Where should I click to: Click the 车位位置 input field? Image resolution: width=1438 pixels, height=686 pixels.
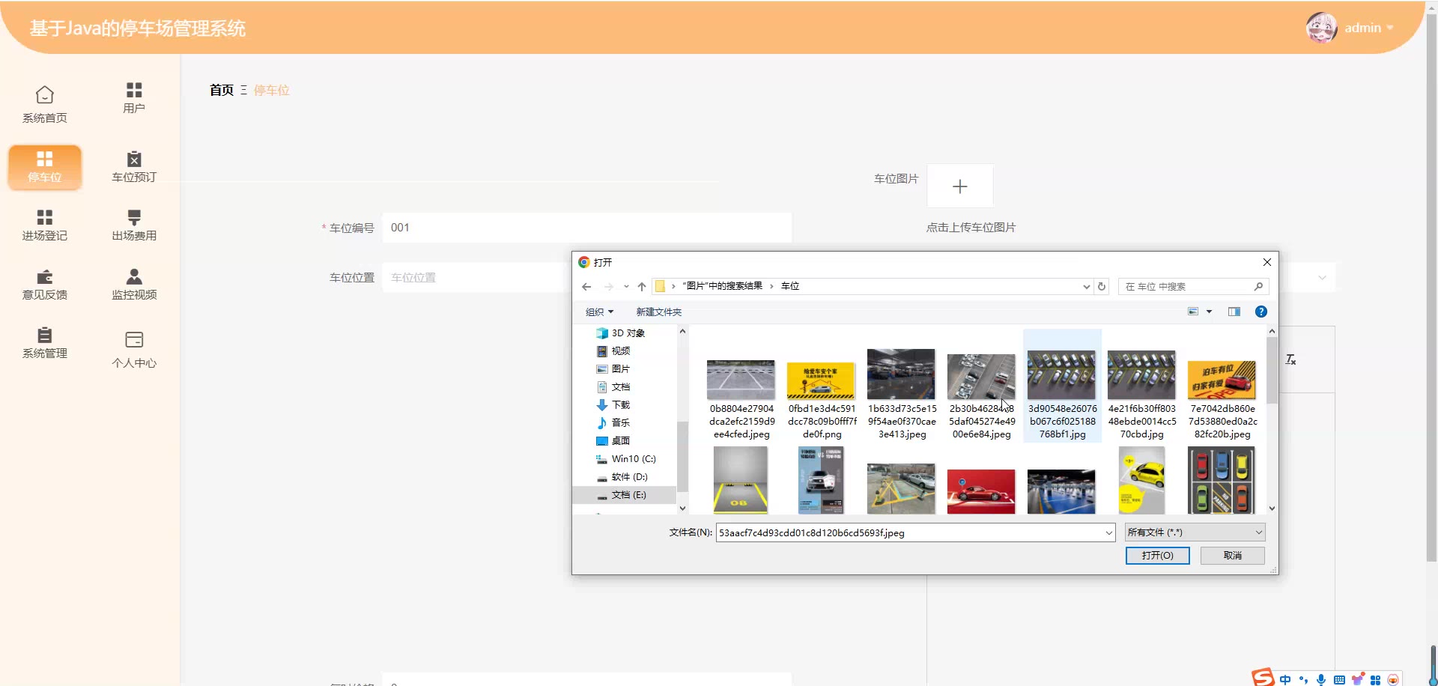[476, 278]
